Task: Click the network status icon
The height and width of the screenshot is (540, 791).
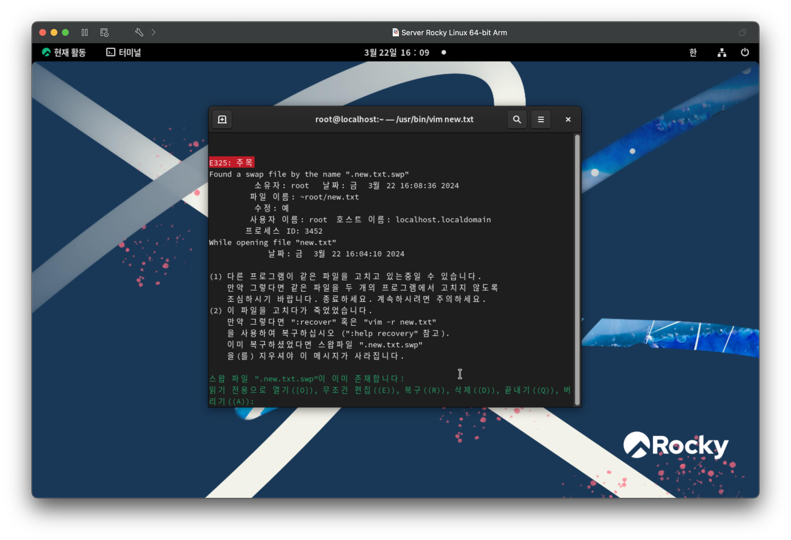Action: pyautogui.click(x=722, y=52)
